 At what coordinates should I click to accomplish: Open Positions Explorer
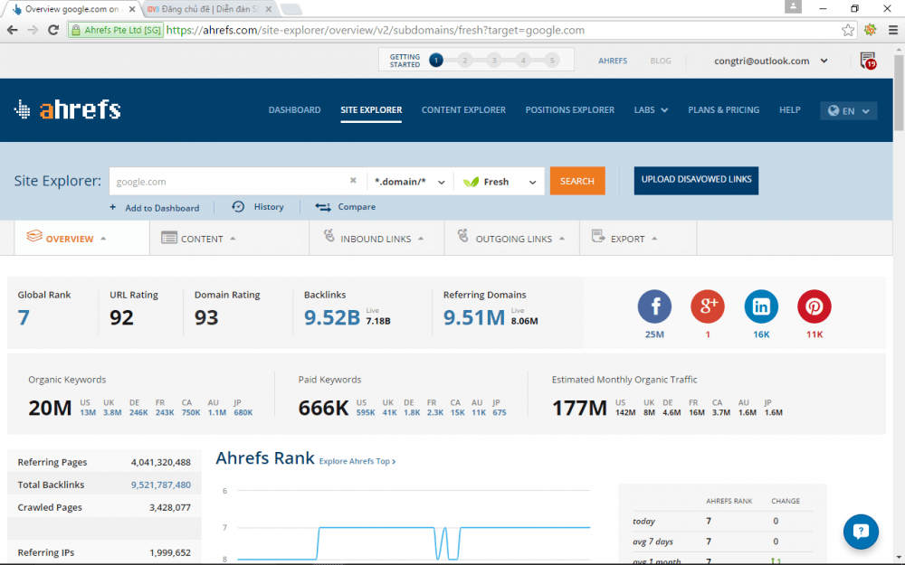[x=569, y=109]
